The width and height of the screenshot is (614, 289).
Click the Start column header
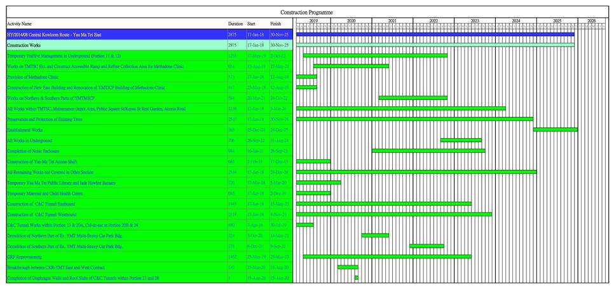252,24
